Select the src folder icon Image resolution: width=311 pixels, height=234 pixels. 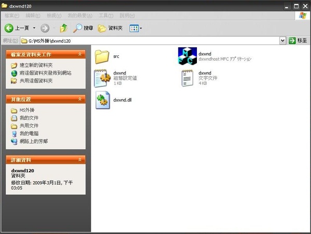pos(102,57)
